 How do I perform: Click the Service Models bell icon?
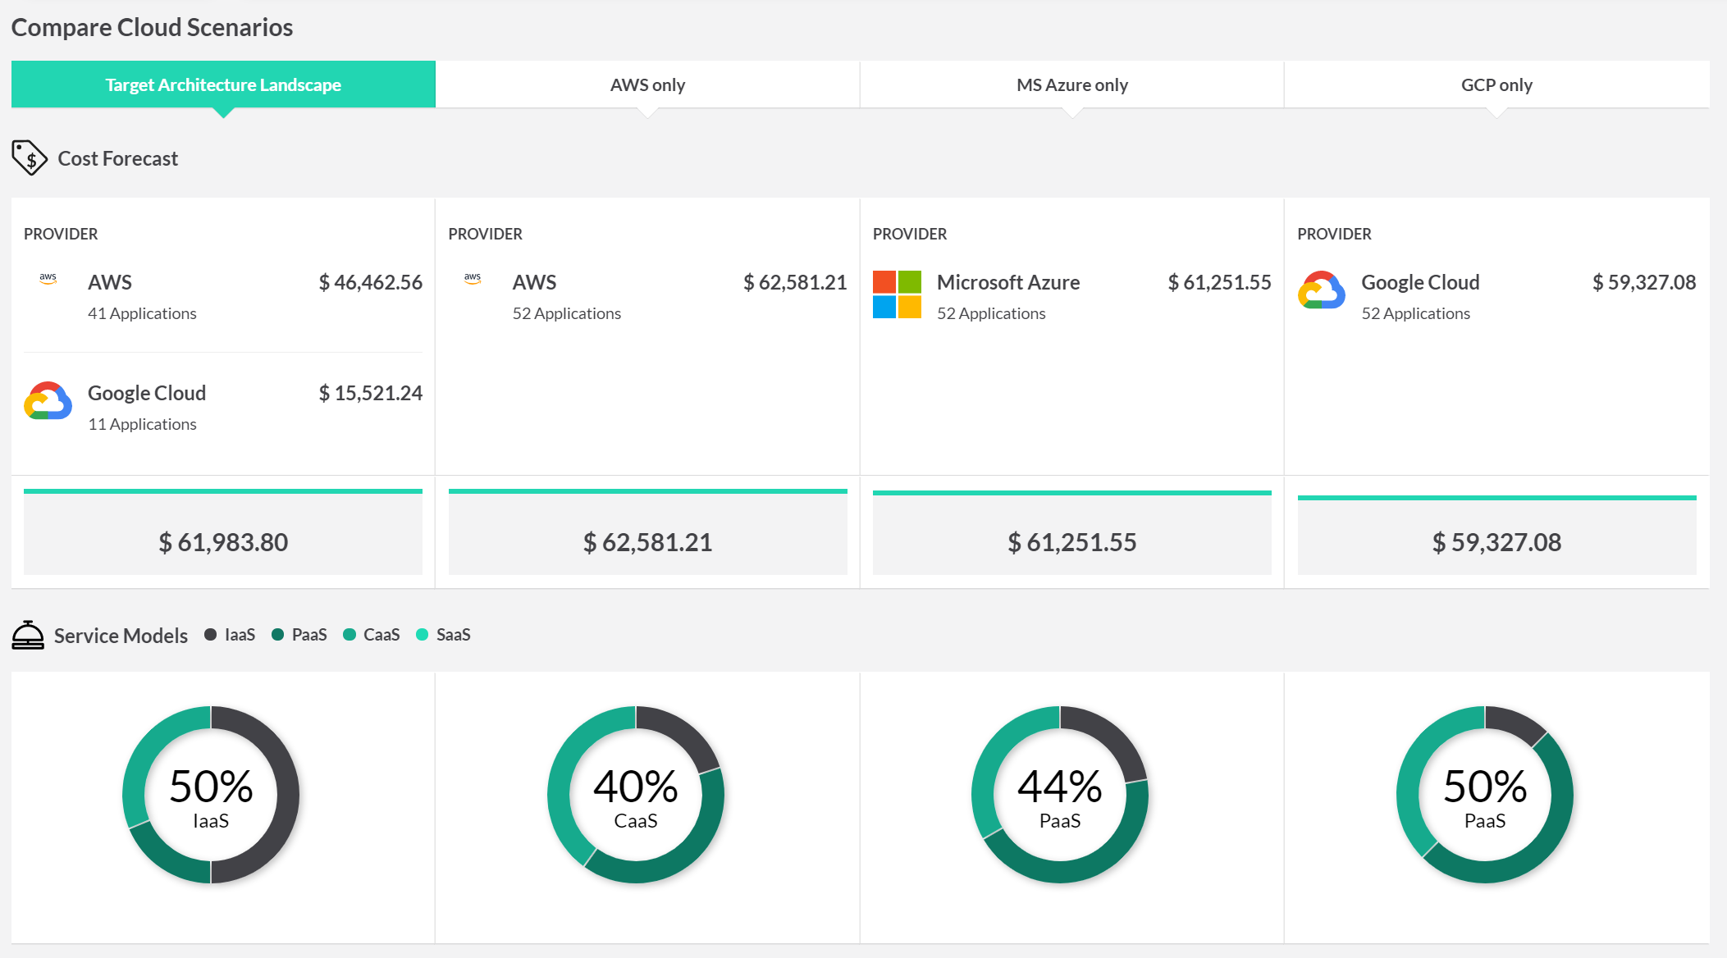pos(28,635)
